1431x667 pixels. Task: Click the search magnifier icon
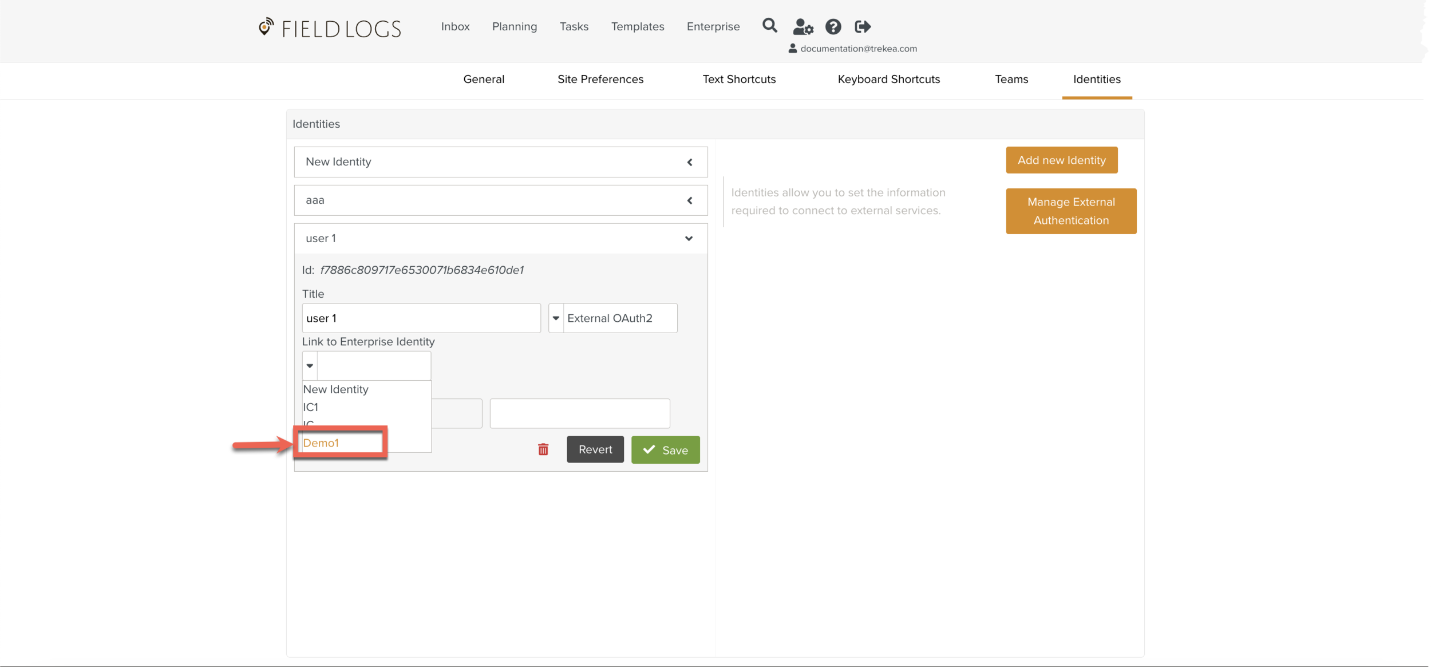tap(769, 26)
